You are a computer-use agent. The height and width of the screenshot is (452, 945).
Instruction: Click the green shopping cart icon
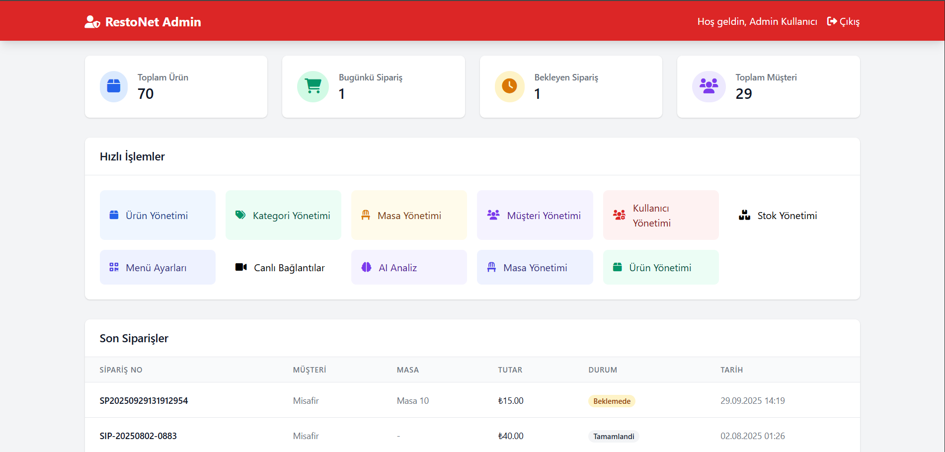coord(313,86)
